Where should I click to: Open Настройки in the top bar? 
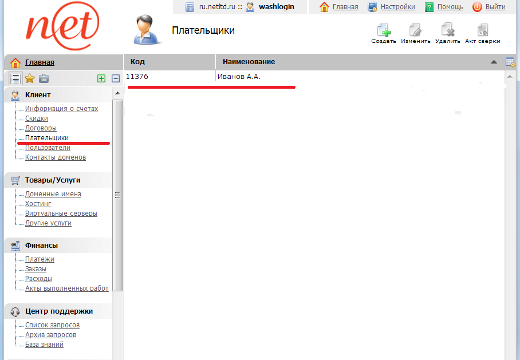click(x=397, y=7)
